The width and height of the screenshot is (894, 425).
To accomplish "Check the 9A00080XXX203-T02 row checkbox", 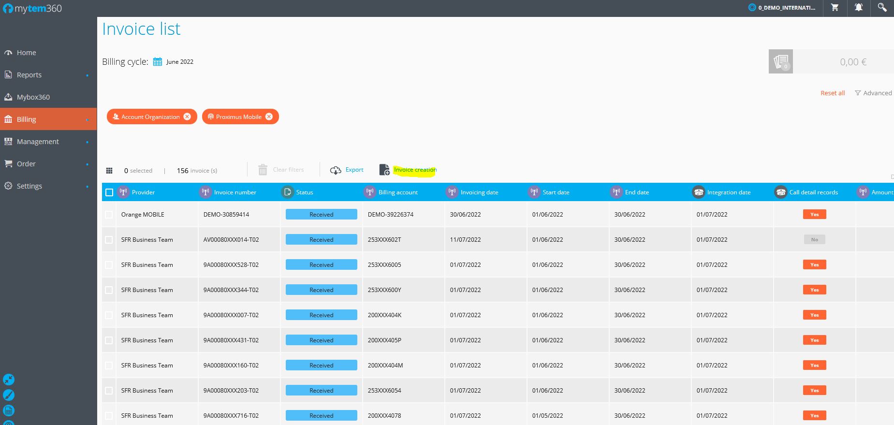I will pyautogui.click(x=109, y=391).
